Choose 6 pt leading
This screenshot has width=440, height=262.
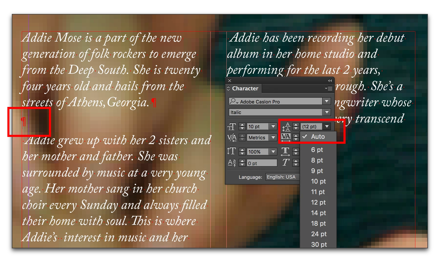(x=318, y=150)
